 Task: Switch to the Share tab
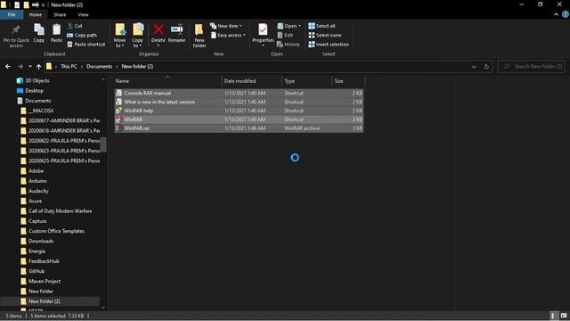[60, 14]
